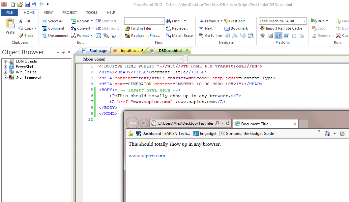Toggle auto-hide pin on Object Browser
The width and height of the screenshot is (349, 202).
click(63, 52)
